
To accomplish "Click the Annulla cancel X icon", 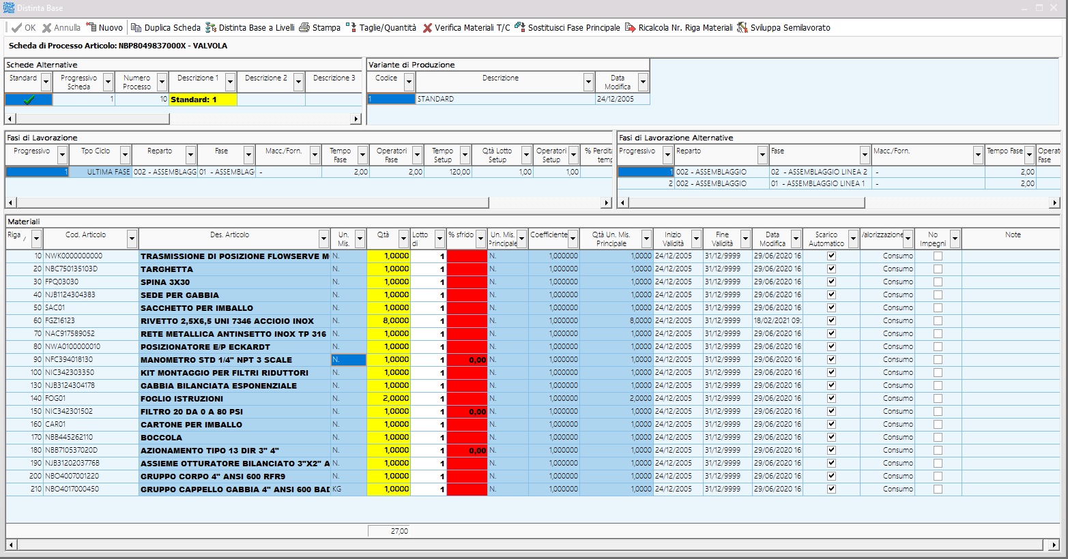I will click(x=46, y=28).
